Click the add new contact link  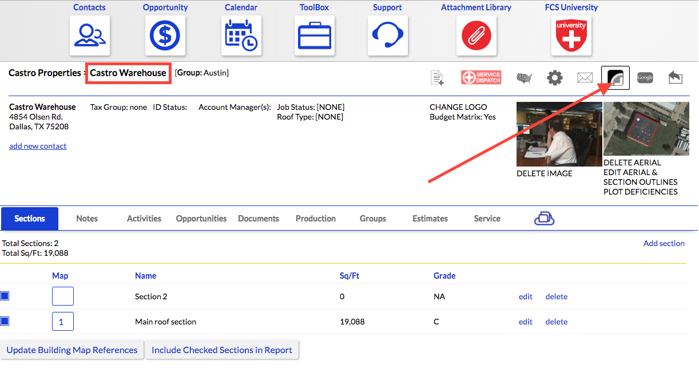pos(38,146)
